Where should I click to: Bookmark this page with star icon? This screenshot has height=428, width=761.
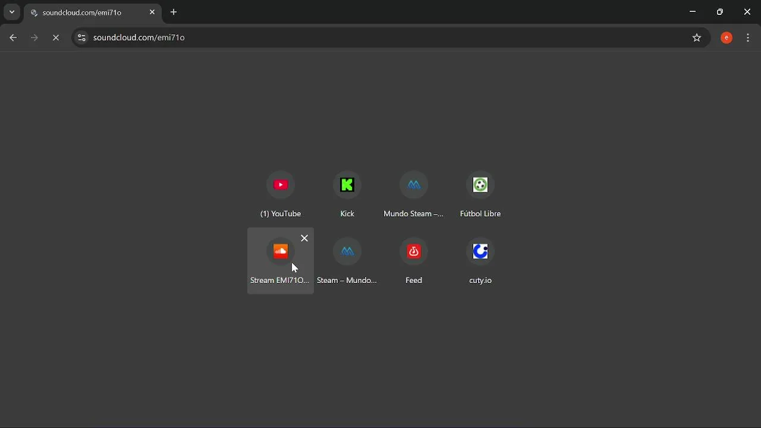click(x=698, y=38)
